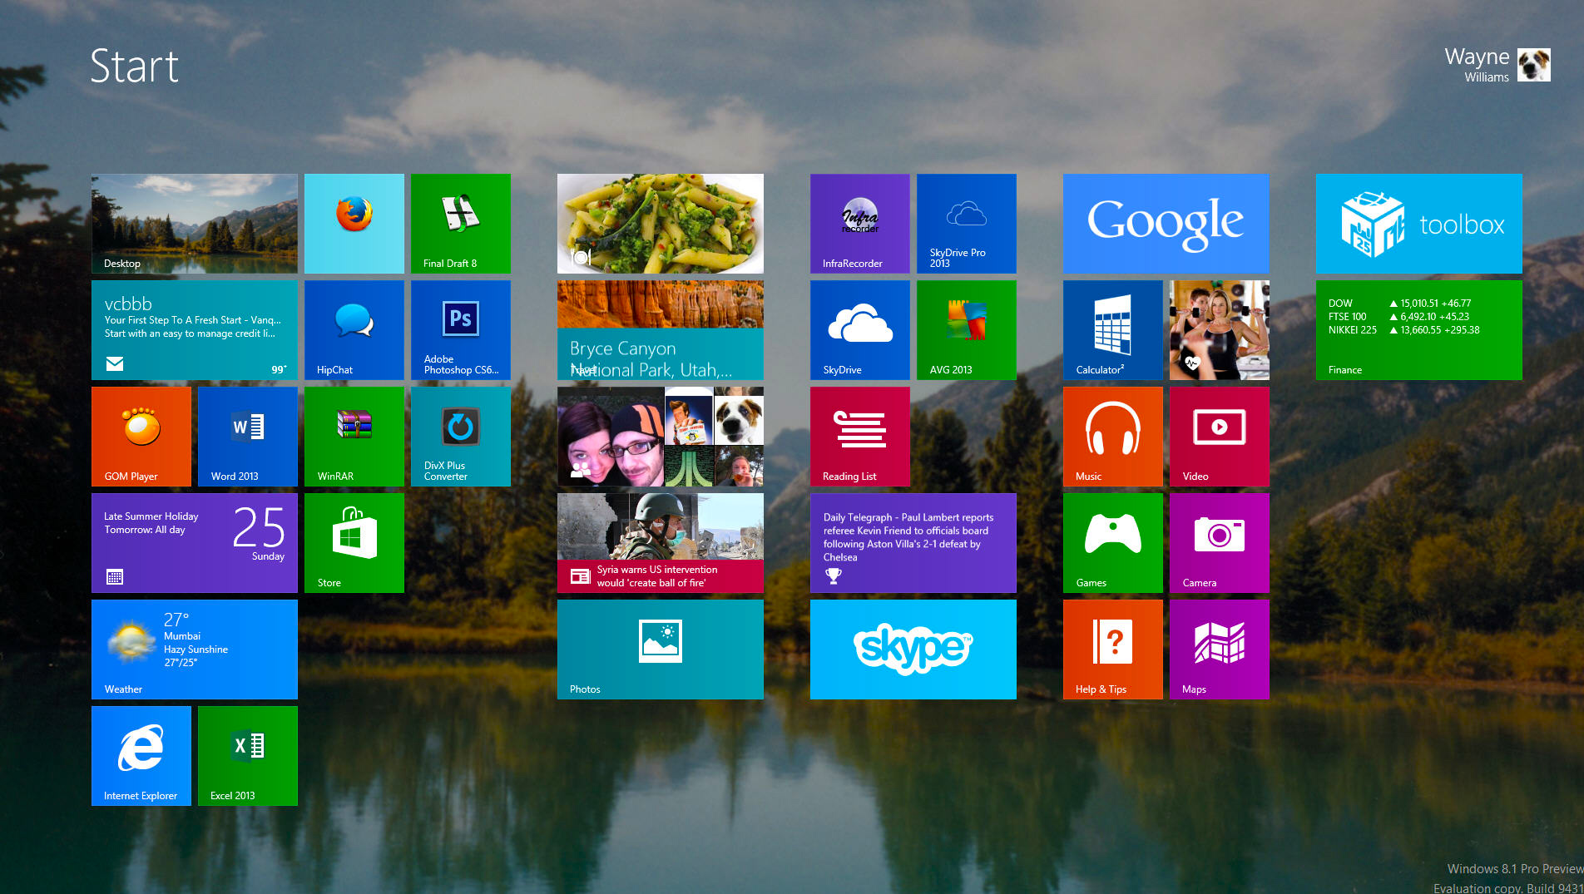Open the Finance tile showing DOW stats

click(x=1418, y=330)
